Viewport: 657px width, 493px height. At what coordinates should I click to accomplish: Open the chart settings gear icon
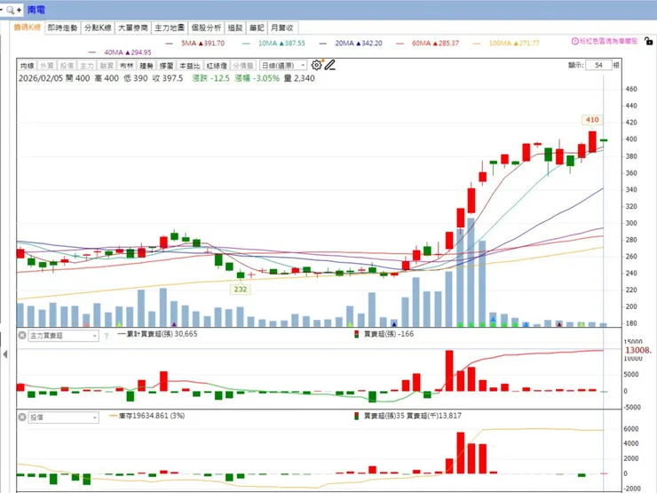click(316, 65)
